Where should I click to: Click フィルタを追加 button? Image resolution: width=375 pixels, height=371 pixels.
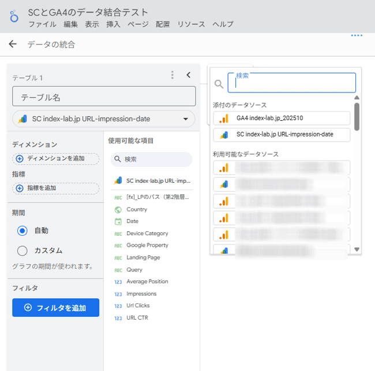55,307
